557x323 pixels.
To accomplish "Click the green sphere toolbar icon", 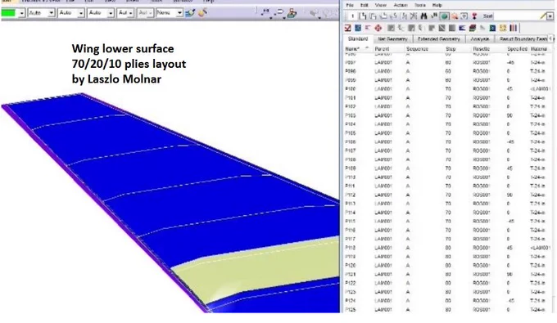I will coord(444,16).
